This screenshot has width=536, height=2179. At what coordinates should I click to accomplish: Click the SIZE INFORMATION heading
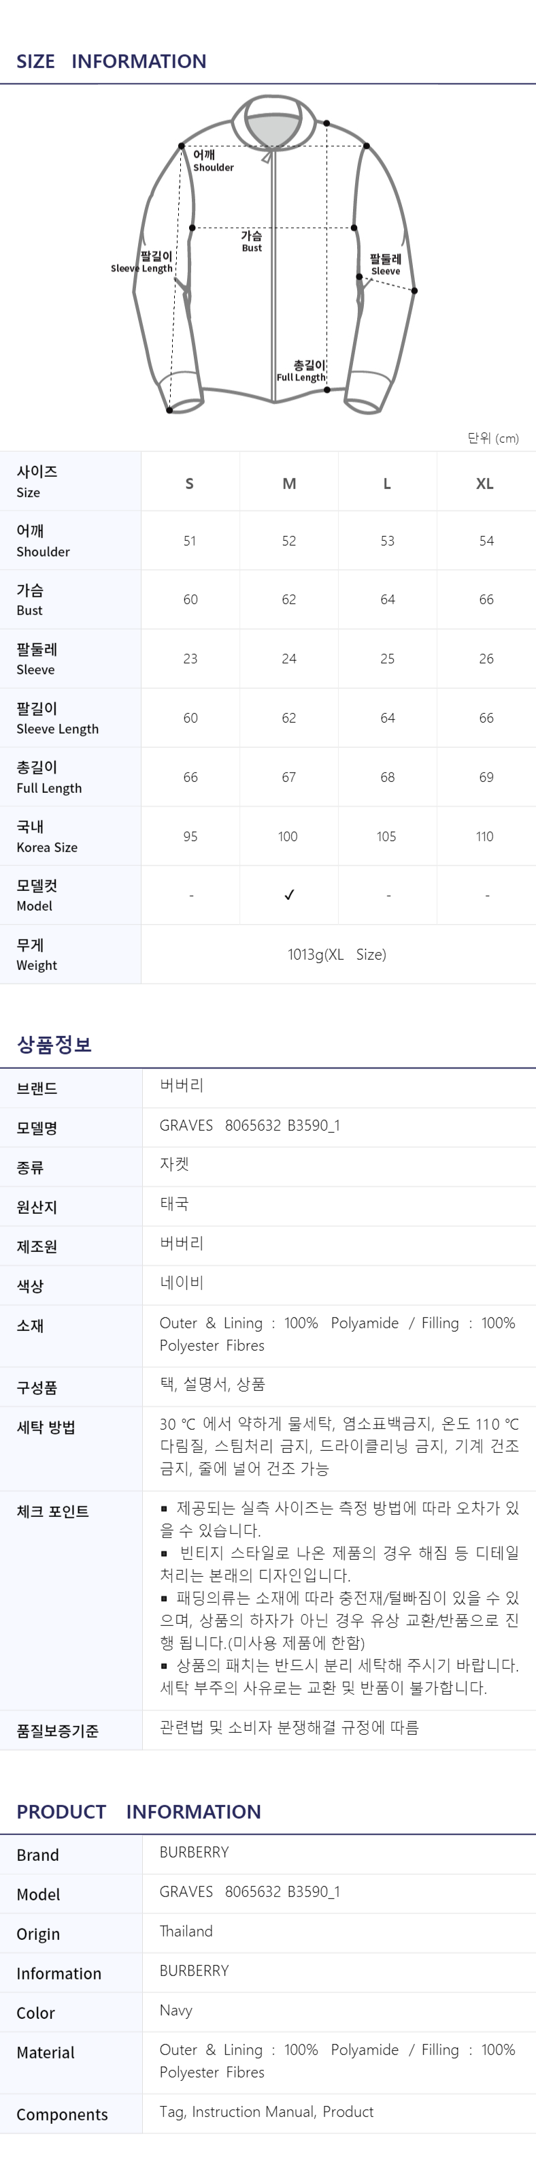pos(112,61)
